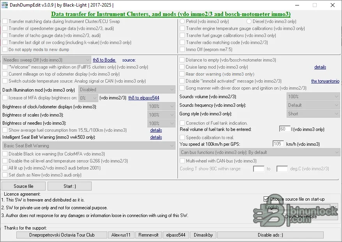Check Speedo calibration to real
The width and height of the screenshot is (342, 242).
tap(183, 137)
